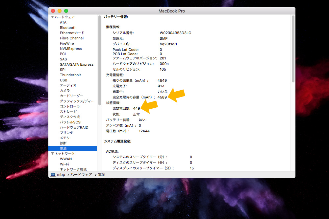Image resolution: width=329 pixels, height=219 pixels.
Task: Select ストレージ in the sidebar
Action: [68, 112]
